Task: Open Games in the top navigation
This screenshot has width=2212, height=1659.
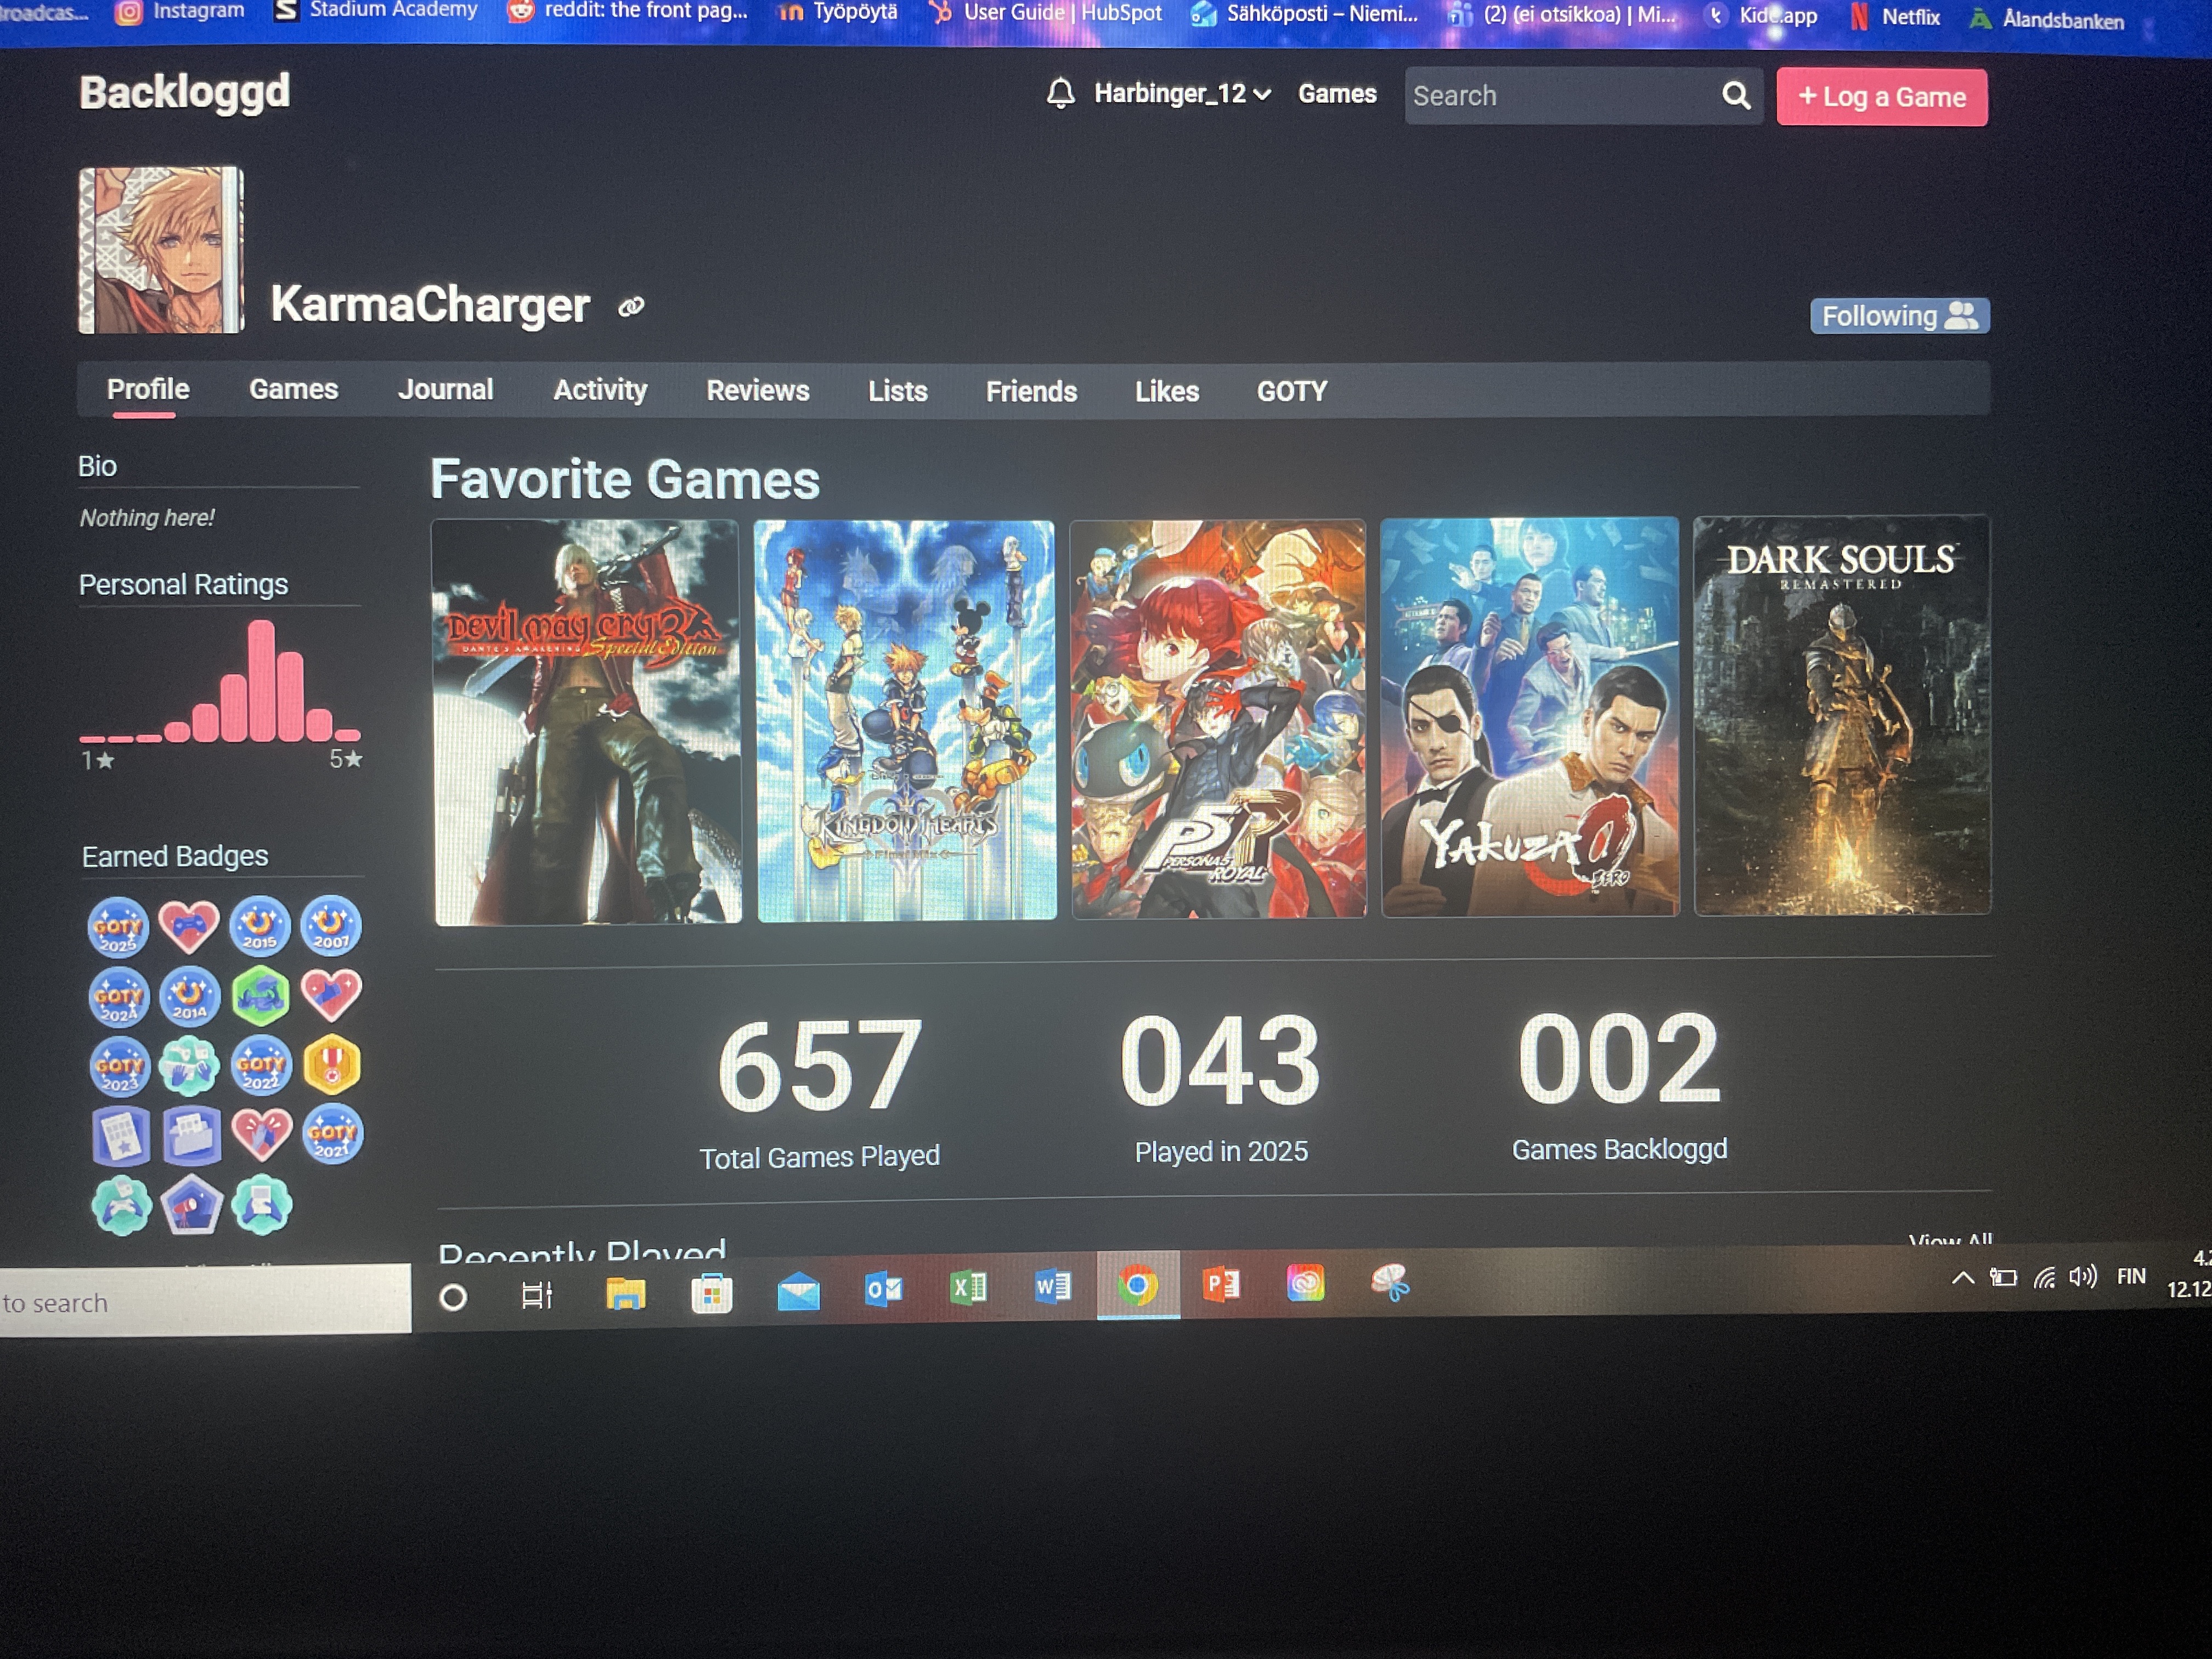Action: coord(1337,94)
